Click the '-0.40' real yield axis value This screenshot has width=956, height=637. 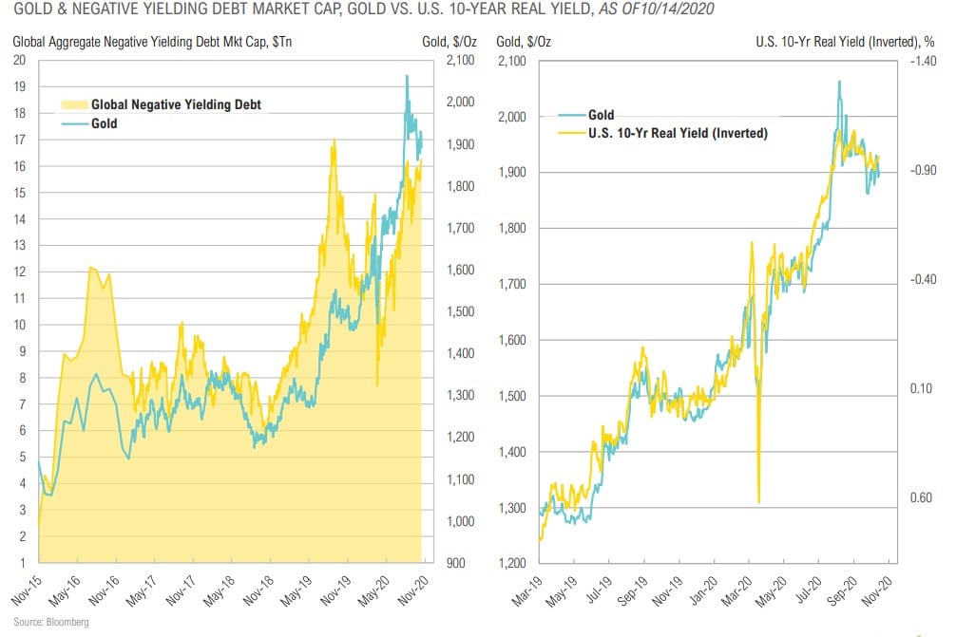923,279
